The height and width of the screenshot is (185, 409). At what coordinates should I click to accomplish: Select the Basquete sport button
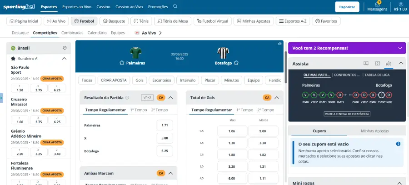point(114,21)
